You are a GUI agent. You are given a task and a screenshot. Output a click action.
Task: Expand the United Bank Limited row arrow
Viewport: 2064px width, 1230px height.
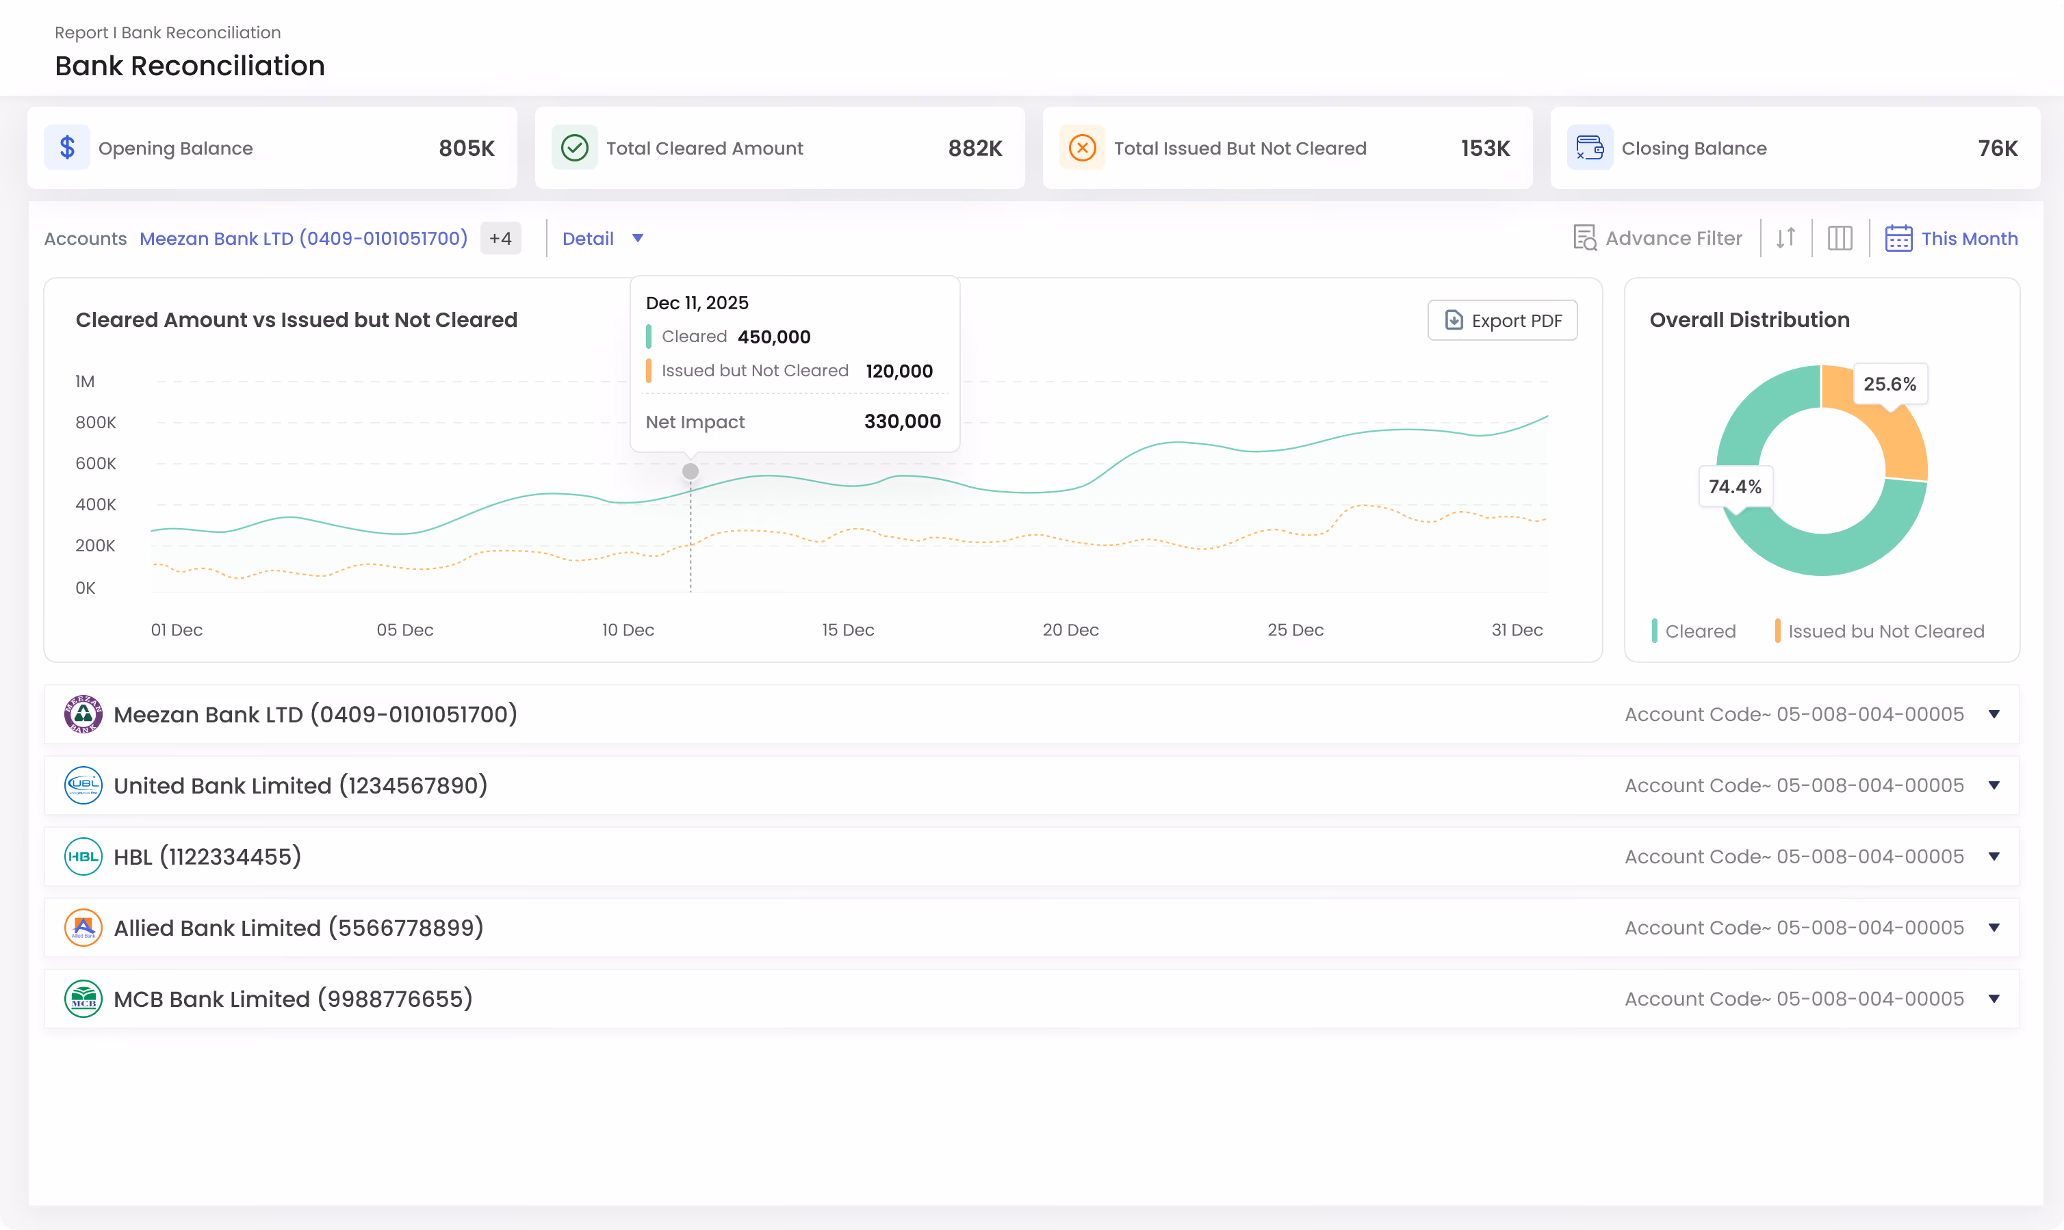[1994, 786]
